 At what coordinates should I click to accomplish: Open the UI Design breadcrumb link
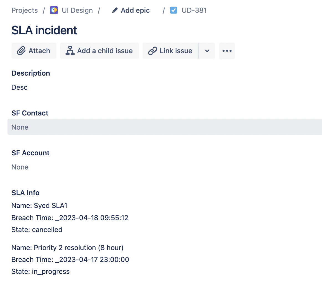pos(77,10)
